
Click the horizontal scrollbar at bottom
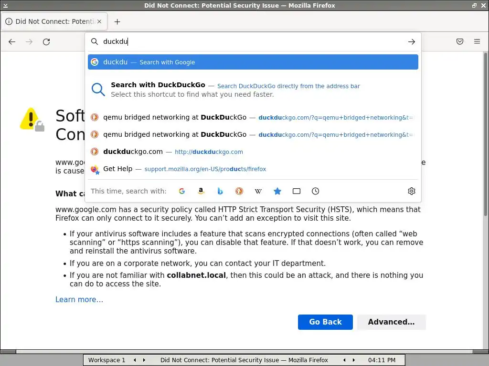click(x=244, y=351)
